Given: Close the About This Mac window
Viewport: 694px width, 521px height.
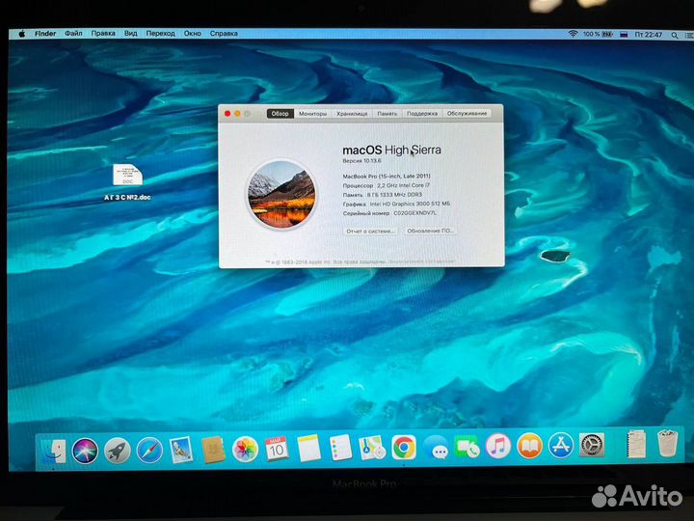Looking at the screenshot, I should (227, 114).
